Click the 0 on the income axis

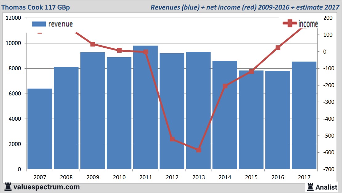[x=325, y=52]
